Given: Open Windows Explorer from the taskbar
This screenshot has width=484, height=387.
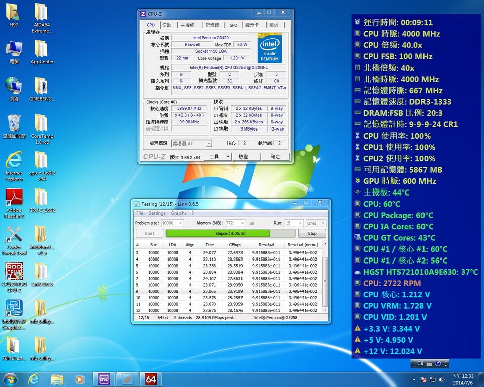Looking at the screenshot, I should (57, 379).
